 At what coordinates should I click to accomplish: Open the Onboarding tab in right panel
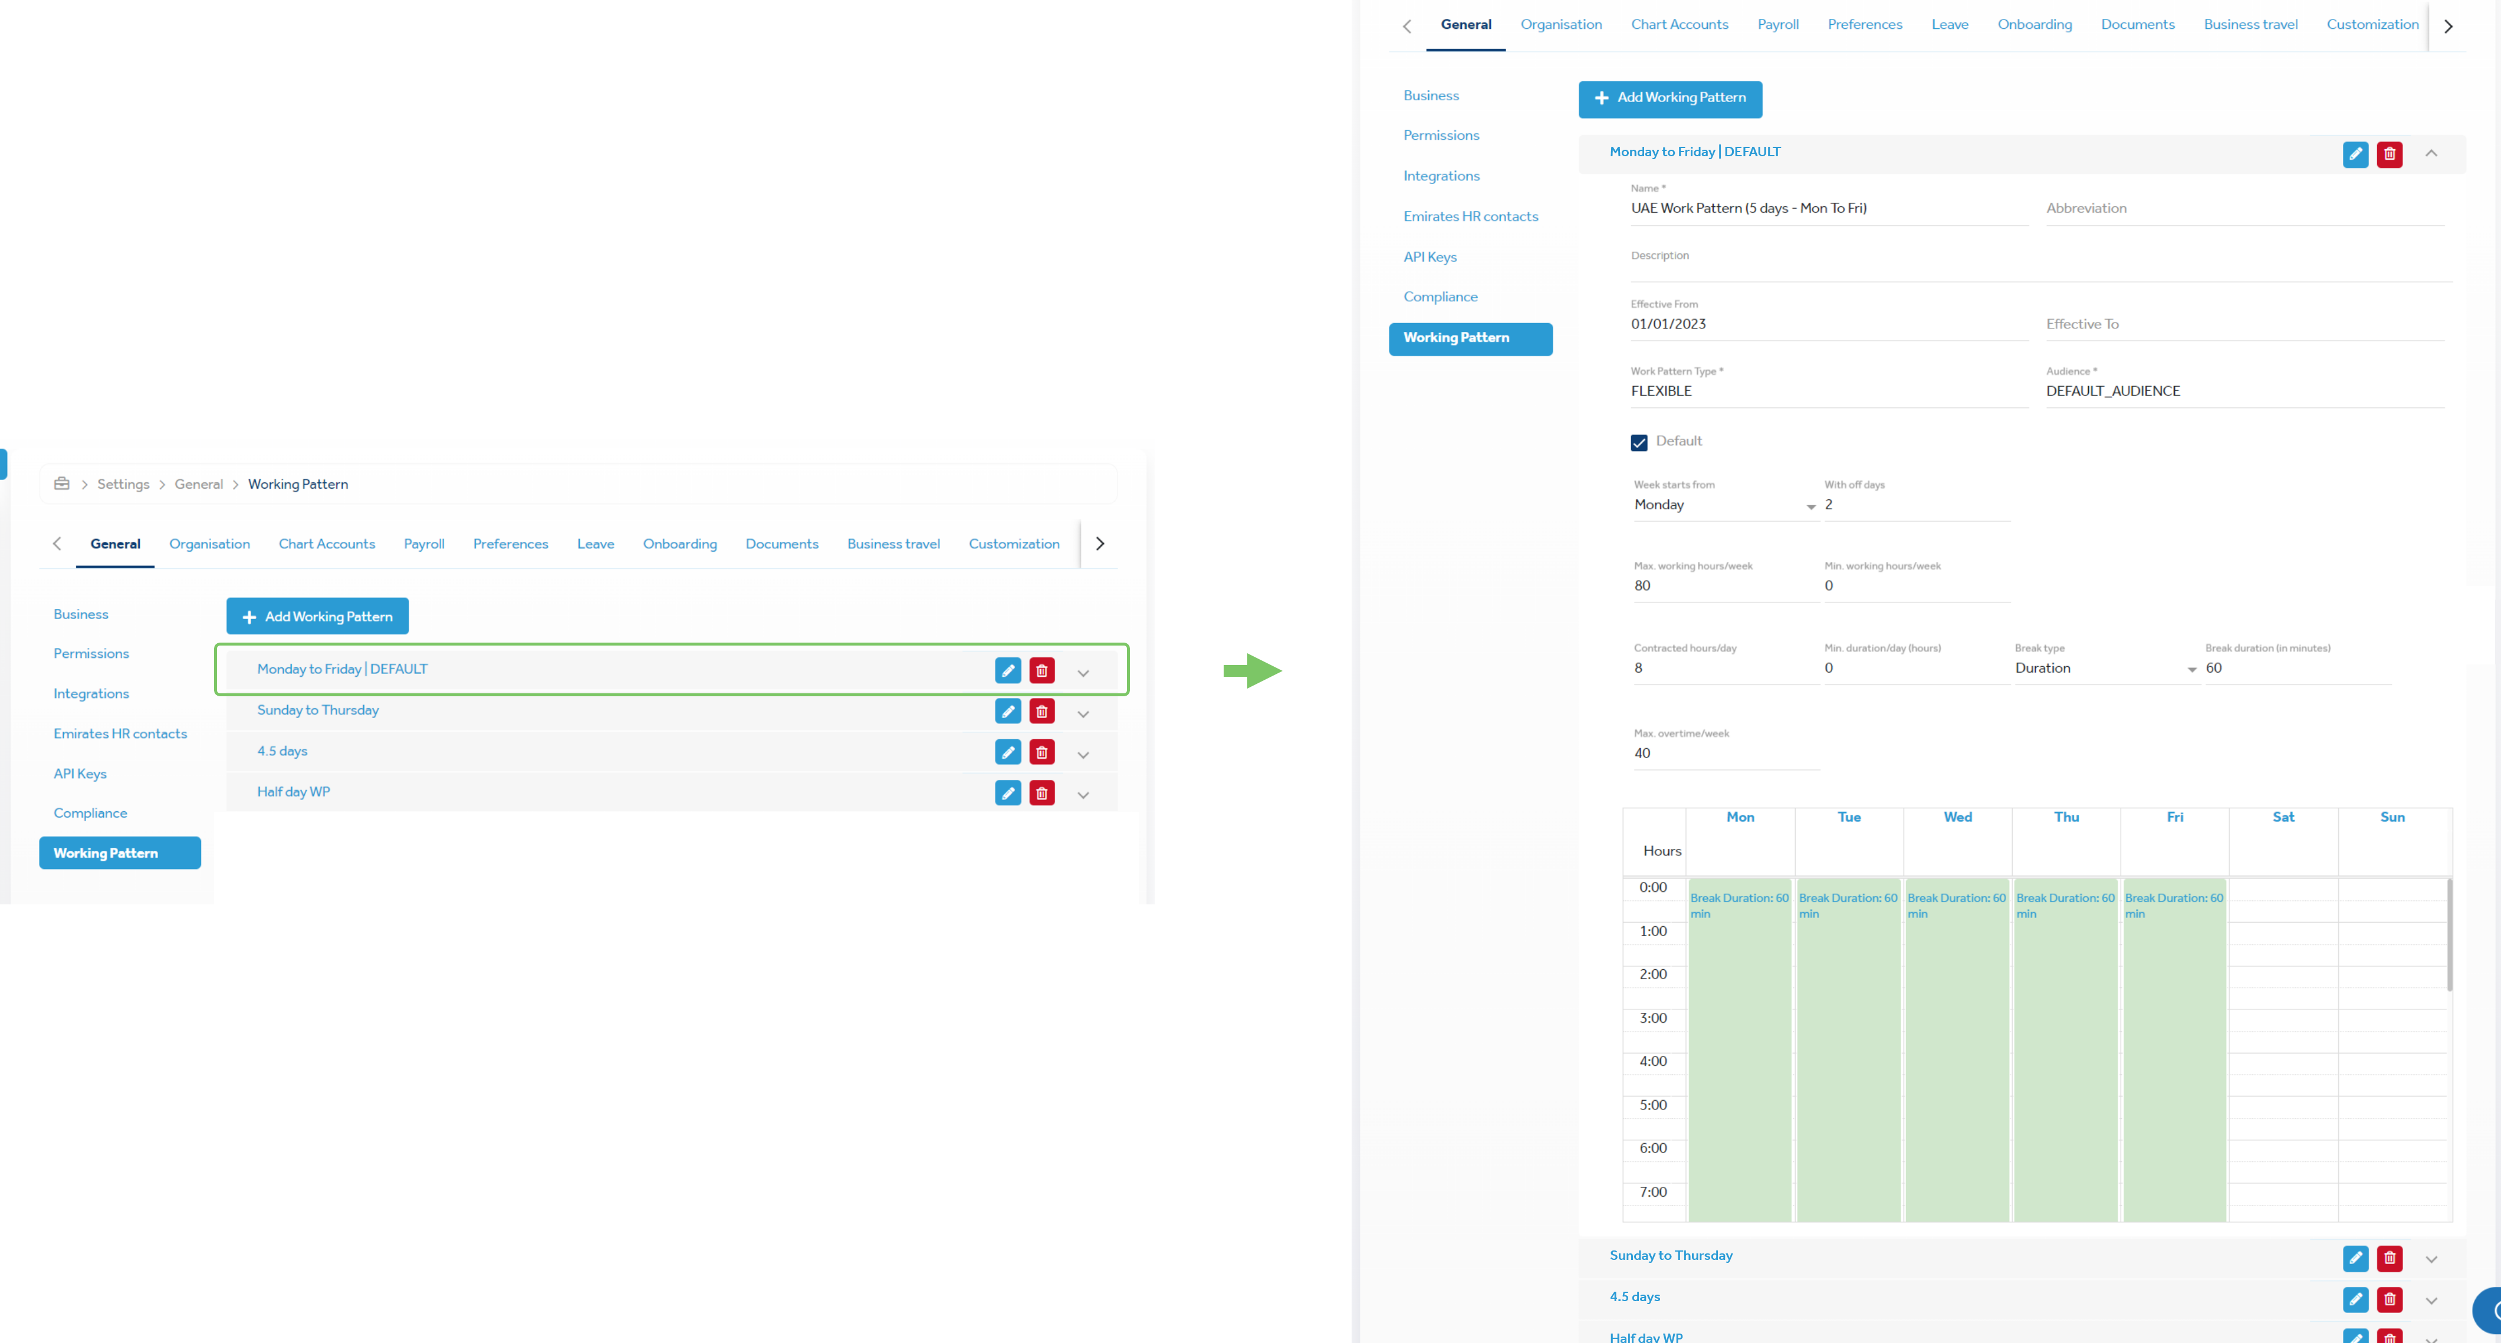tap(2034, 24)
